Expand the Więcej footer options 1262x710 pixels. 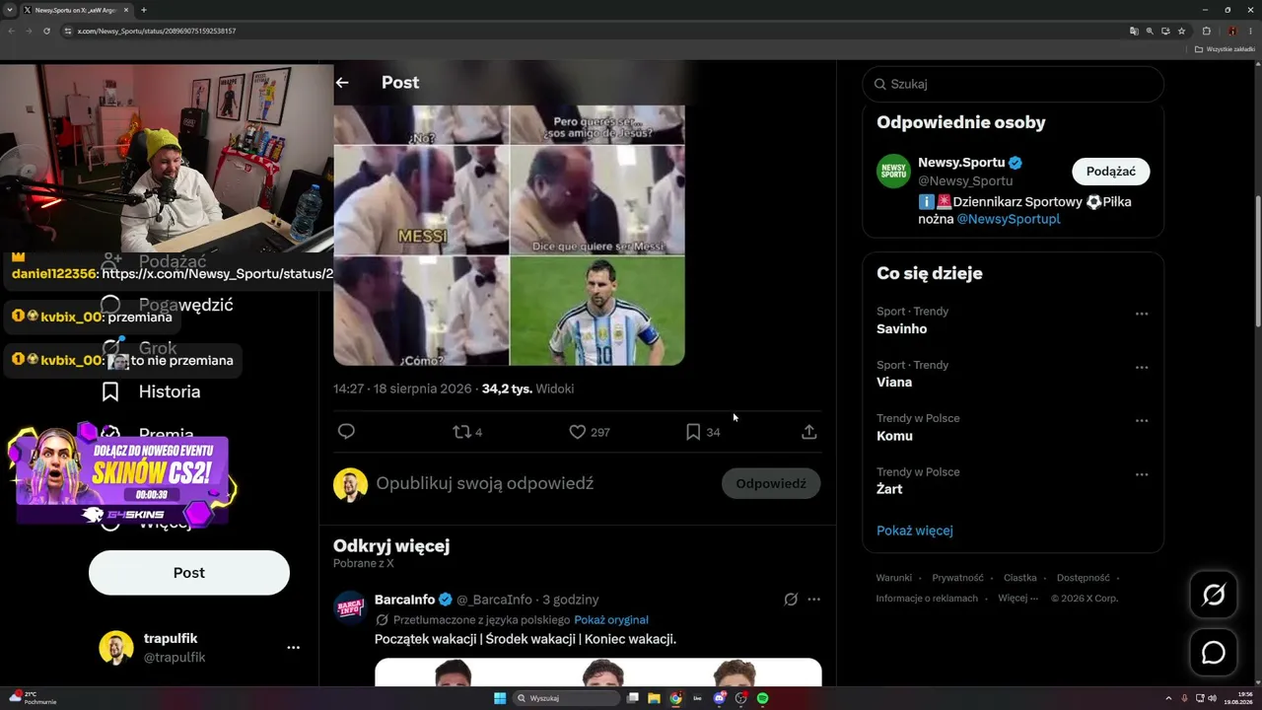coord(1017,599)
